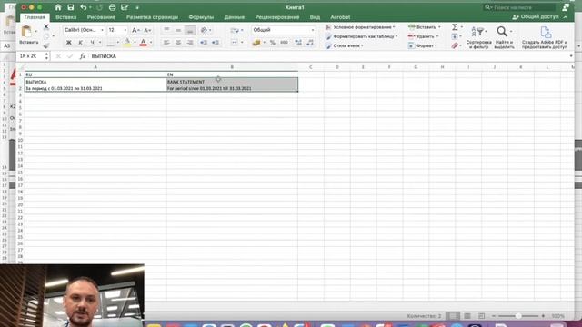This screenshot has width=582, height=327.
Task: Increase font size with large A
Action: [135, 30]
